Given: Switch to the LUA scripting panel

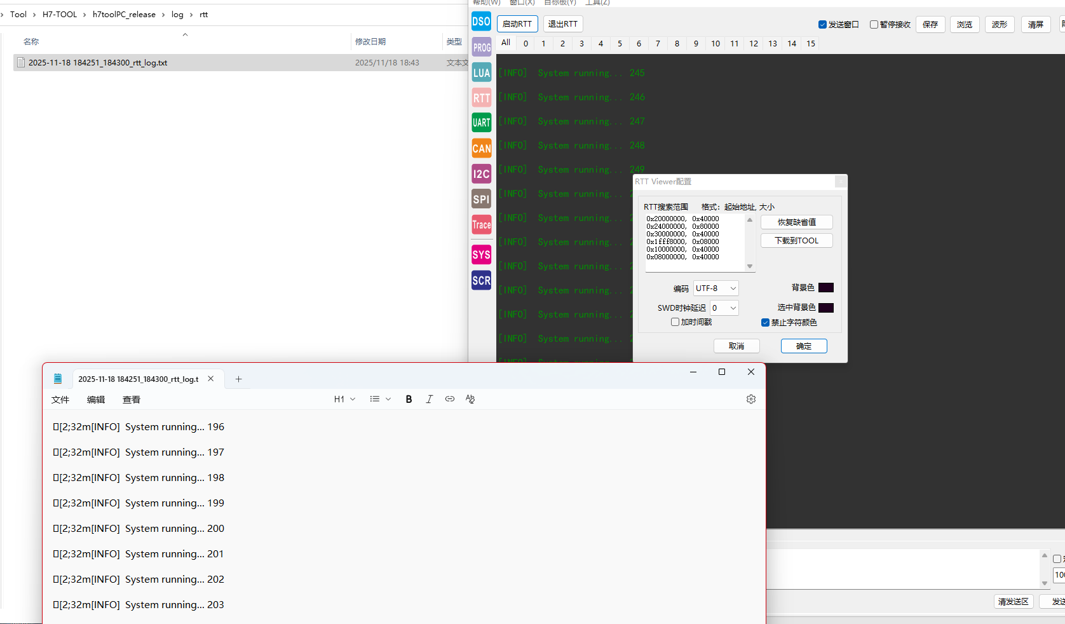Looking at the screenshot, I should pos(481,72).
